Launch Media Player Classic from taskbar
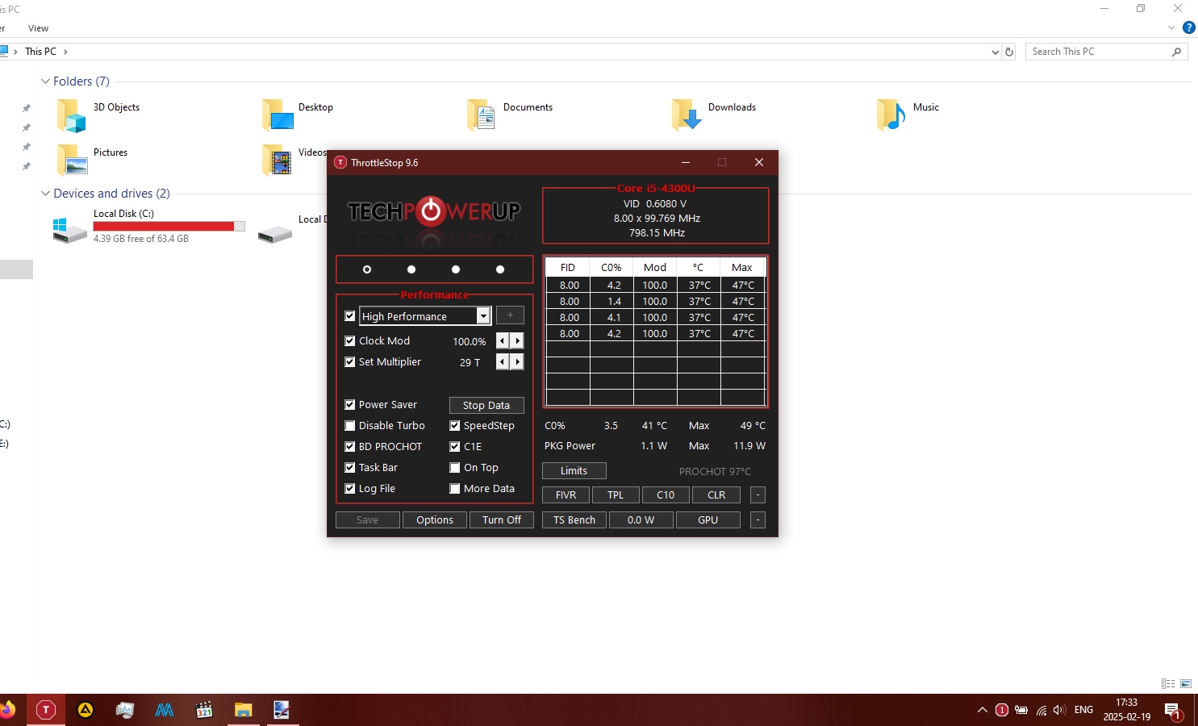This screenshot has width=1198, height=726. 204,710
